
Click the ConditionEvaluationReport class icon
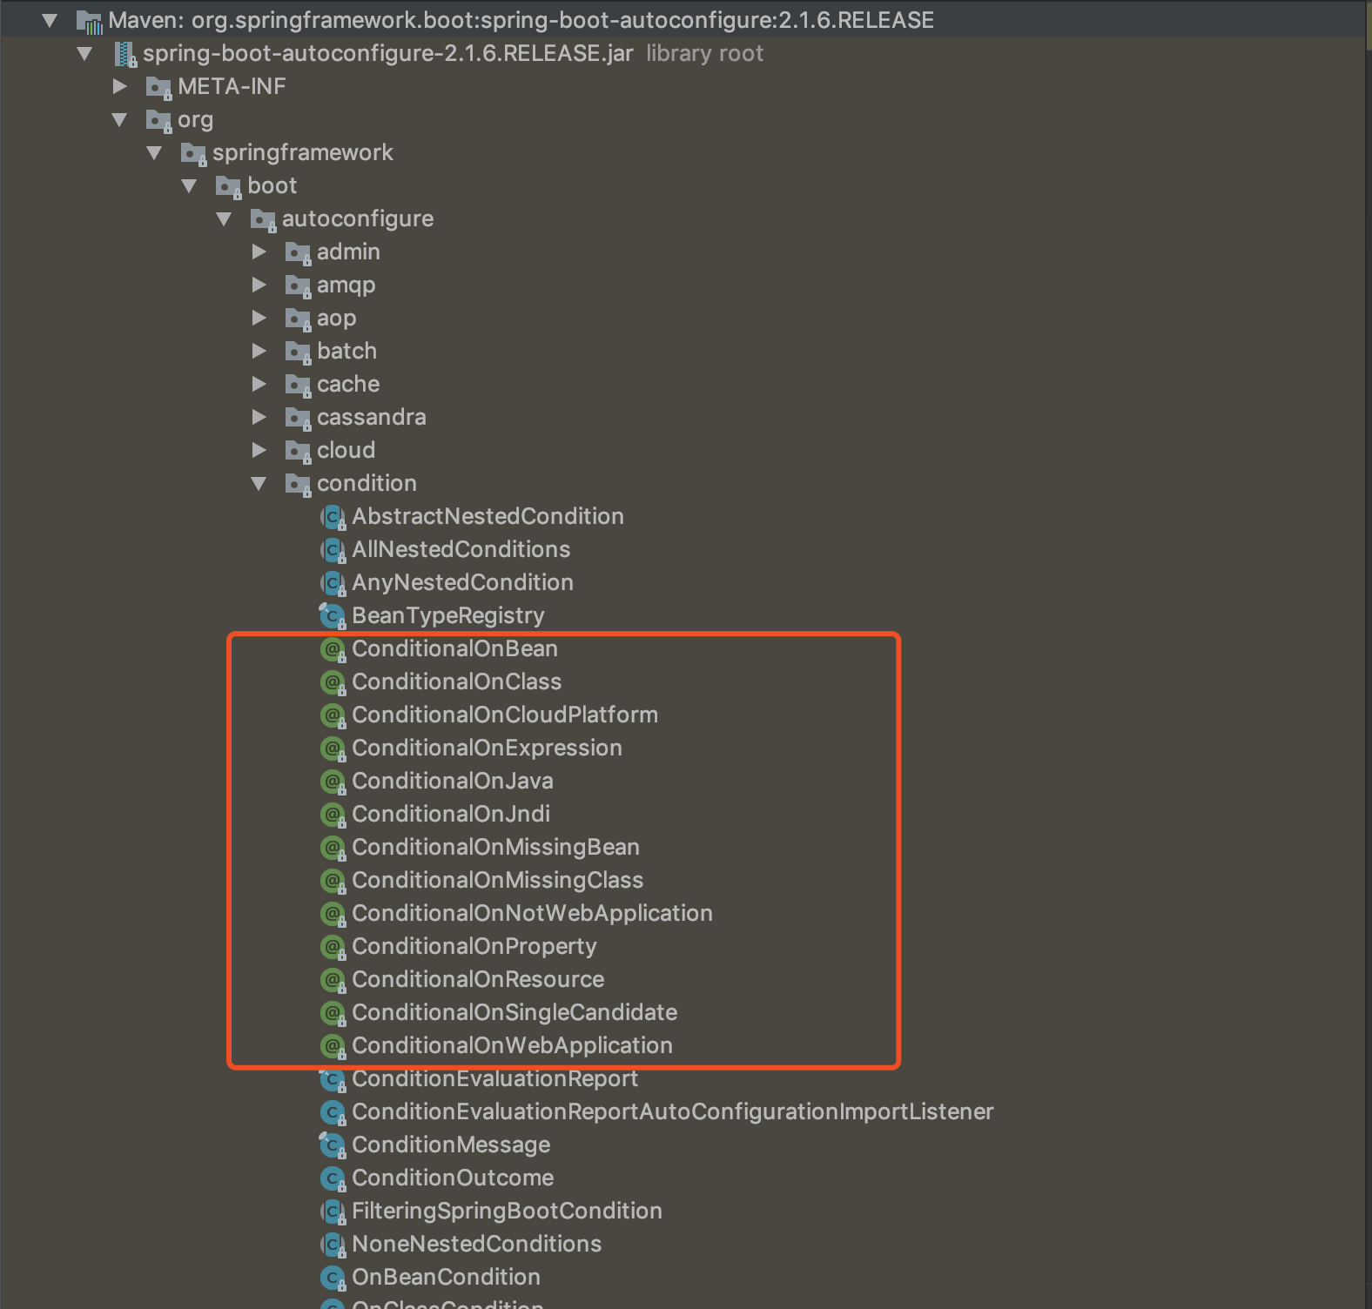tap(333, 1080)
